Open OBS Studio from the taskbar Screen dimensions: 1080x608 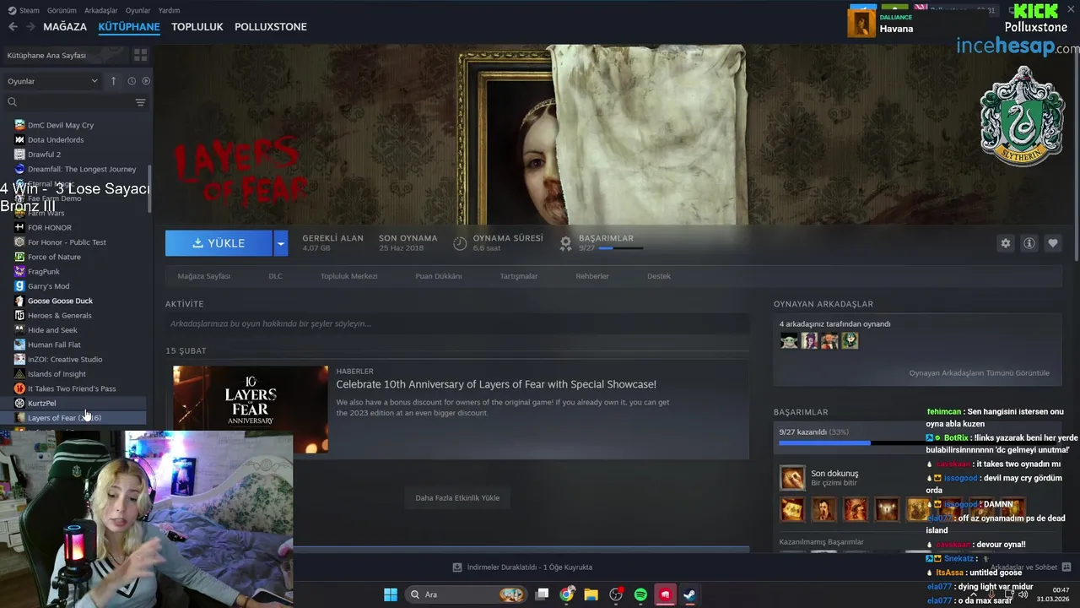616,594
